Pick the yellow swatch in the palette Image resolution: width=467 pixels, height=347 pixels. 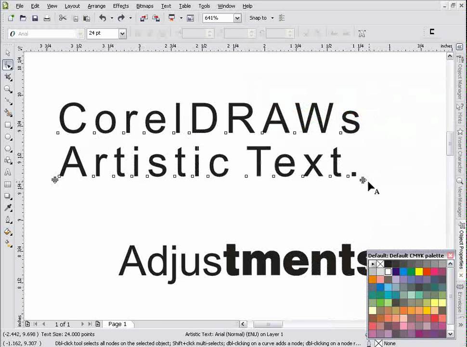[419, 272]
